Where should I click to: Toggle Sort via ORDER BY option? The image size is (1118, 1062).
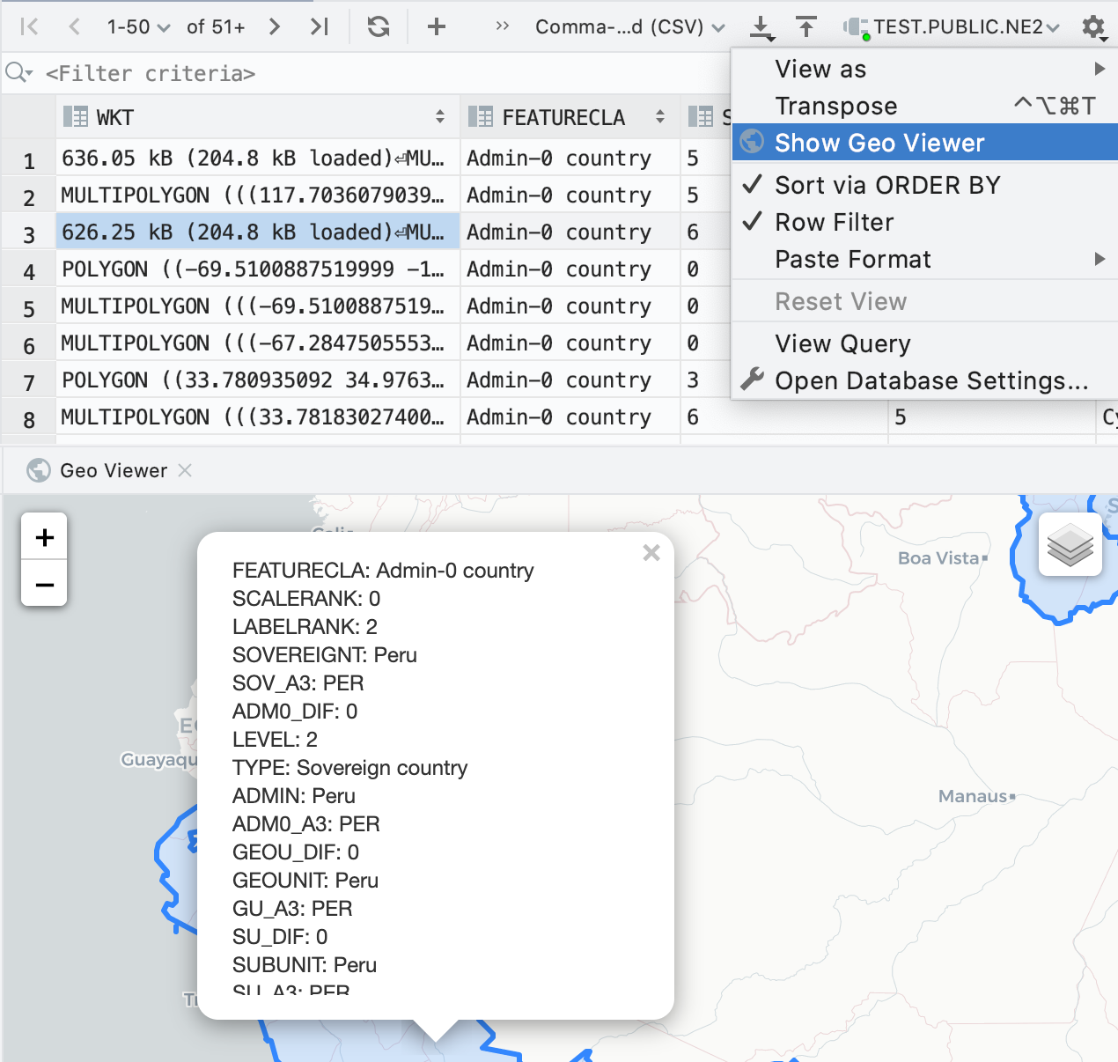924,185
